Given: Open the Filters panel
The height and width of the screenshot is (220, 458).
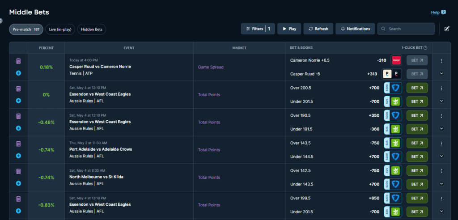Looking at the screenshot, I should (258, 29).
